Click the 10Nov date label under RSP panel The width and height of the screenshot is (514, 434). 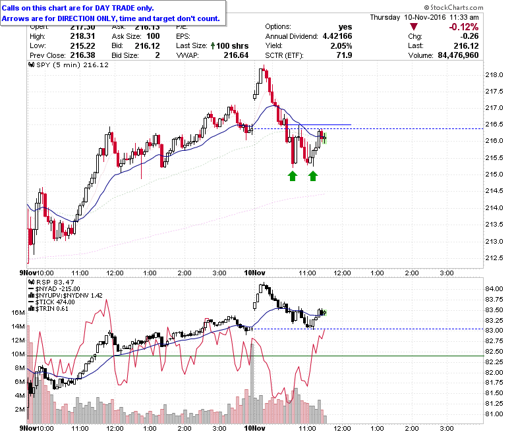tap(254, 428)
